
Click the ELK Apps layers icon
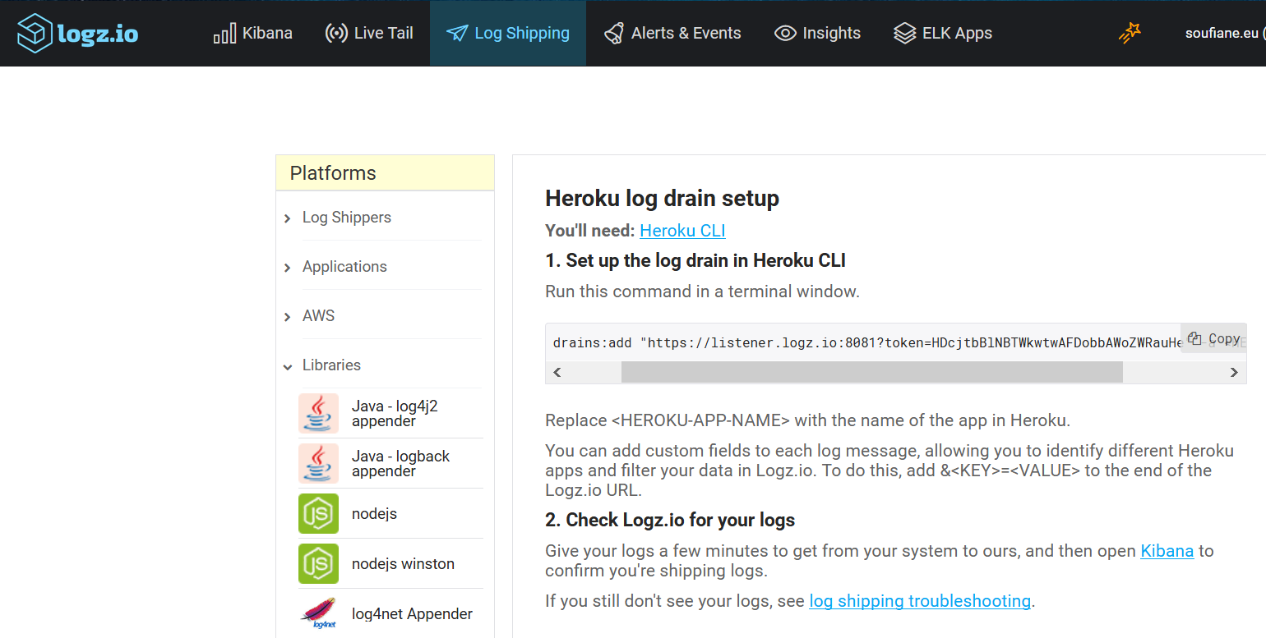tap(904, 34)
